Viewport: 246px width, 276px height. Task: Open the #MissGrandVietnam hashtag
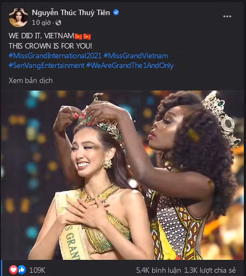click(136, 56)
